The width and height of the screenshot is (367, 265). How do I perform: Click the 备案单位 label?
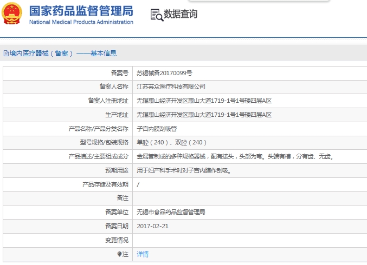(117, 212)
